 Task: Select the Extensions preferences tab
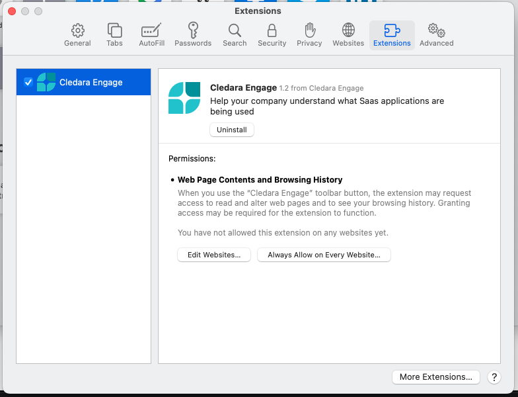(x=392, y=35)
